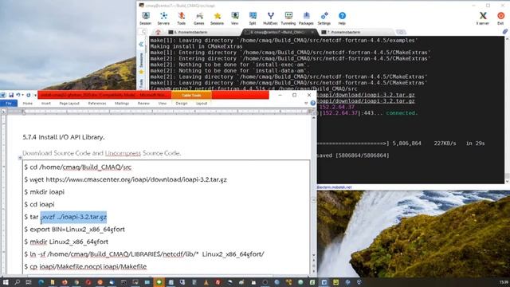Click the Redo icon in Word quick access toolbar
The width and height of the screenshot is (510, 287).
tap(29, 95)
